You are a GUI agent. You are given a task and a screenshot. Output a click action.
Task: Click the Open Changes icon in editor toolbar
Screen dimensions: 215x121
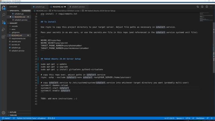[x=198, y=7]
